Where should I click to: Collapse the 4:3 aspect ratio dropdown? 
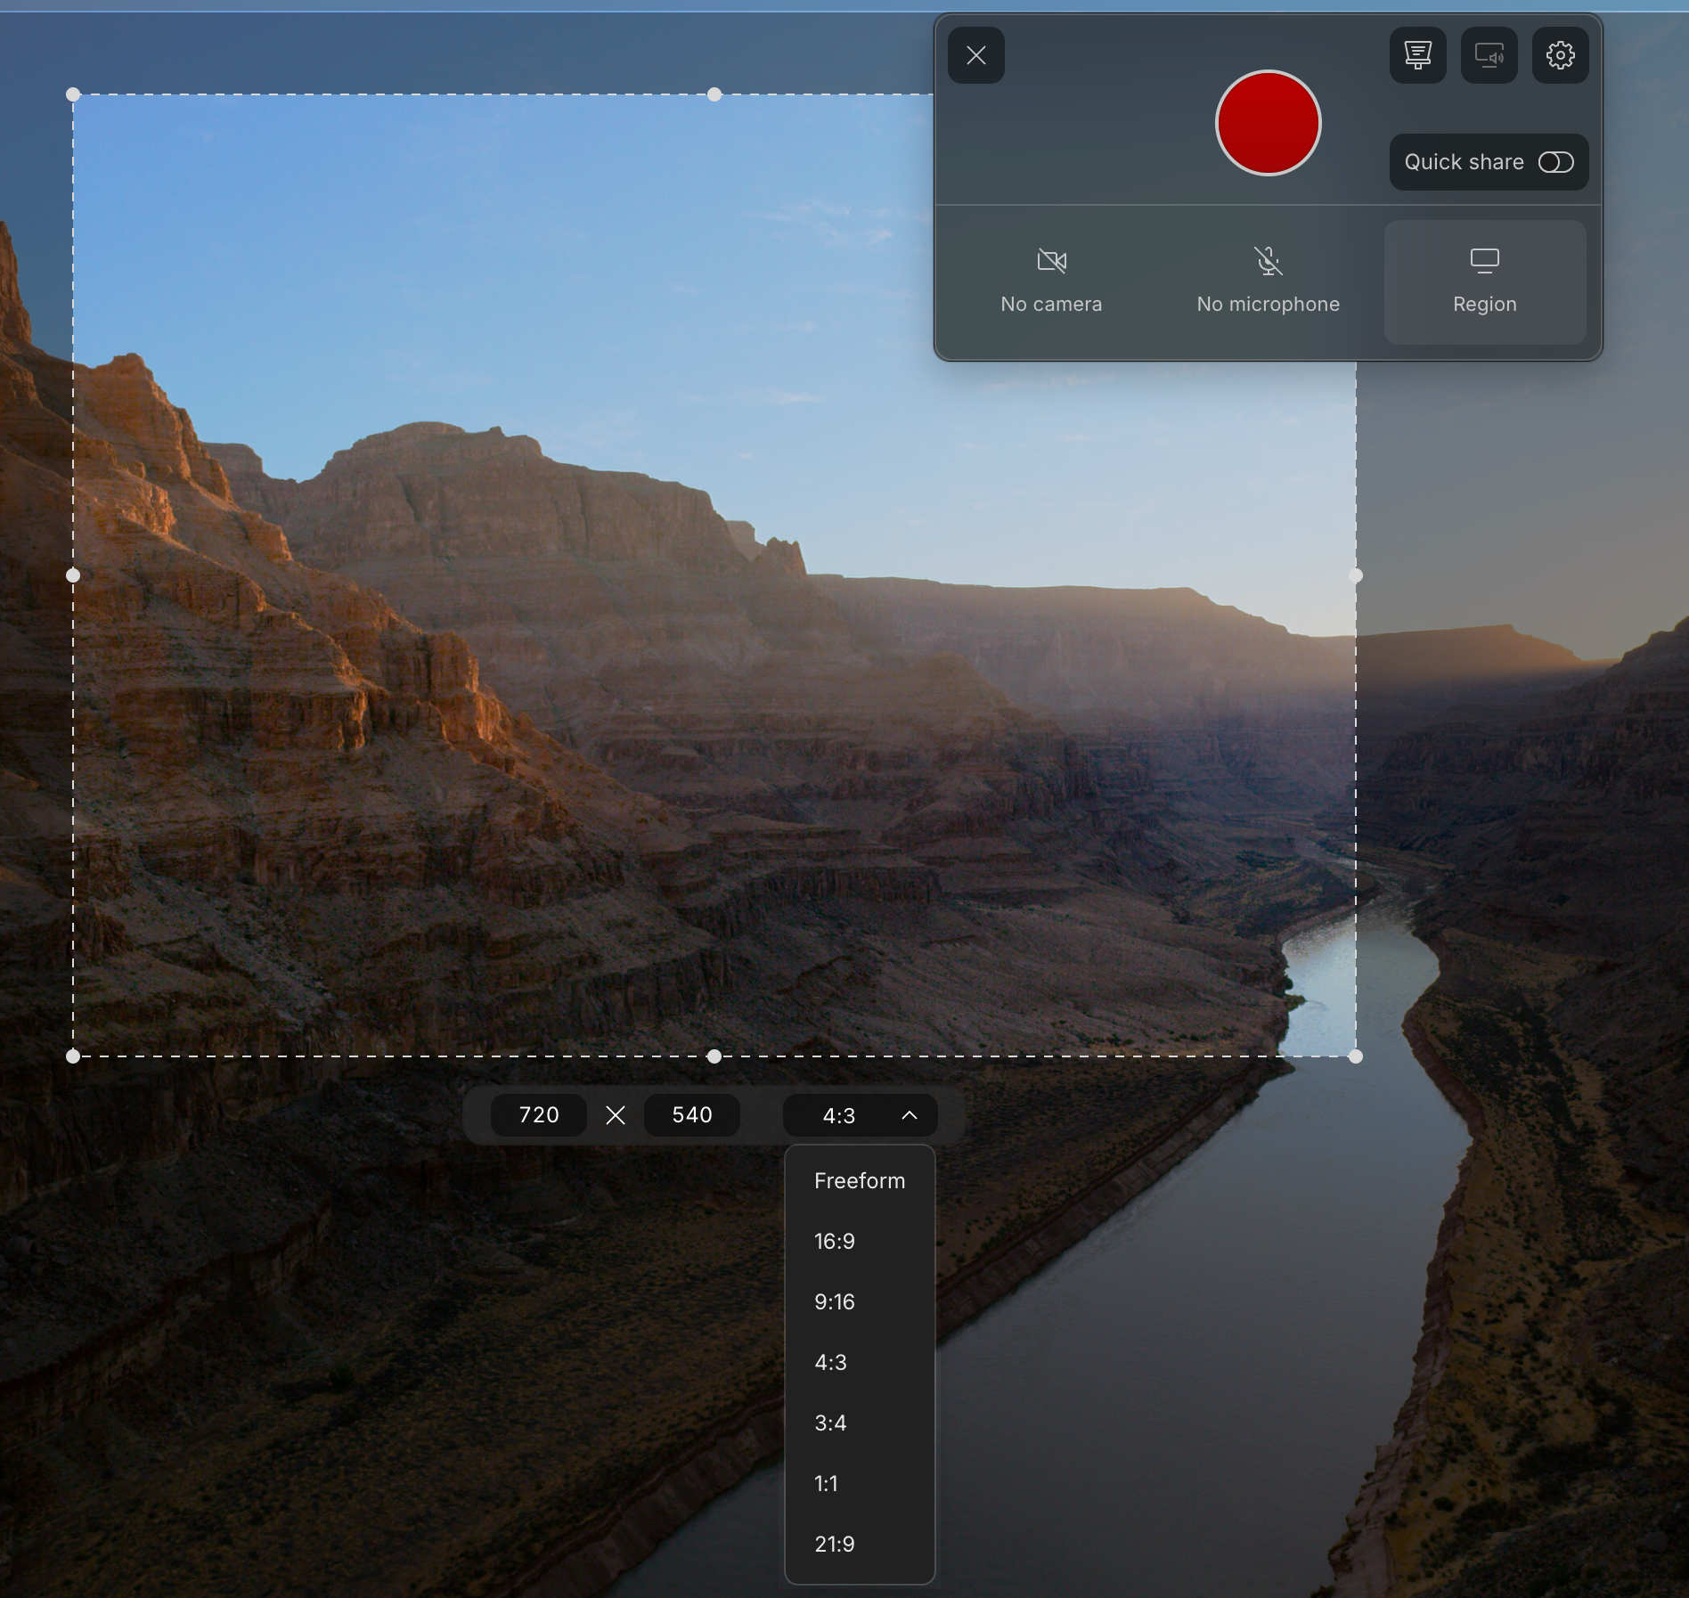(861, 1115)
